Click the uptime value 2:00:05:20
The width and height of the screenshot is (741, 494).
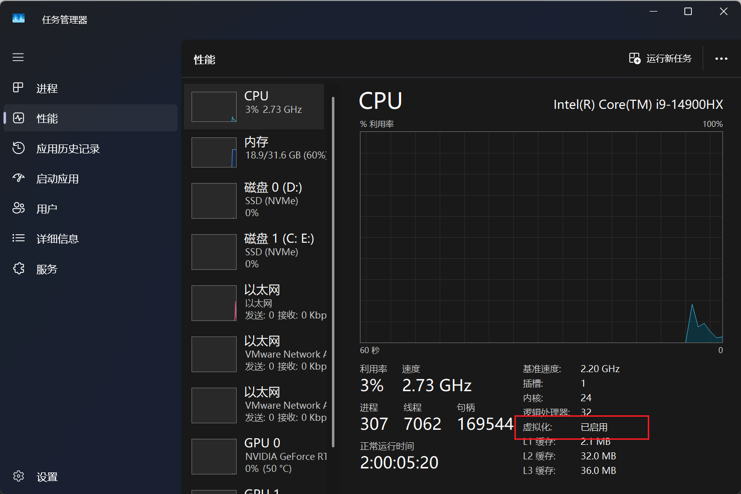click(x=400, y=462)
